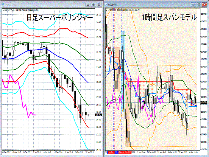Close the USDJPY,H1 chart window
Image resolution: width=209 pixels, height=157 pixels.
point(204,5)
